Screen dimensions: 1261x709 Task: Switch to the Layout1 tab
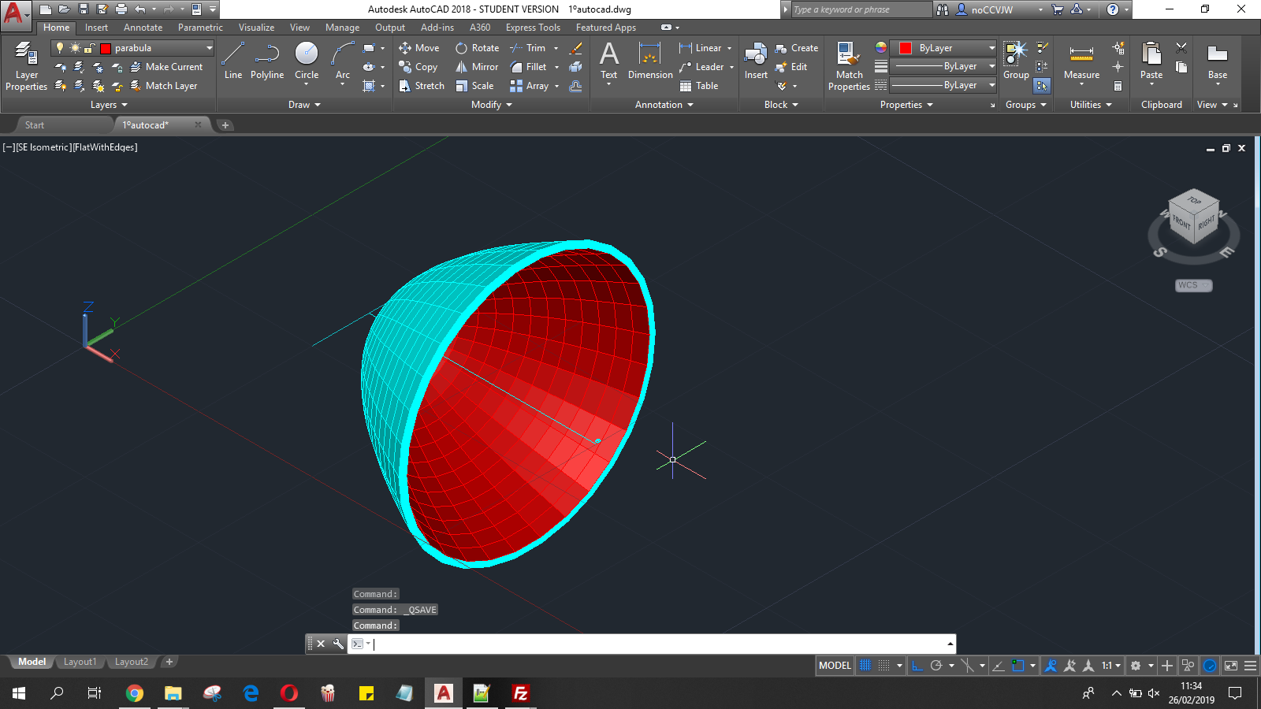coord(80,662)
